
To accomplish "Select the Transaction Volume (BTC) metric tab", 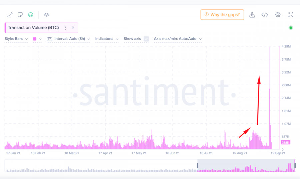I will click(x=33, y=28).
